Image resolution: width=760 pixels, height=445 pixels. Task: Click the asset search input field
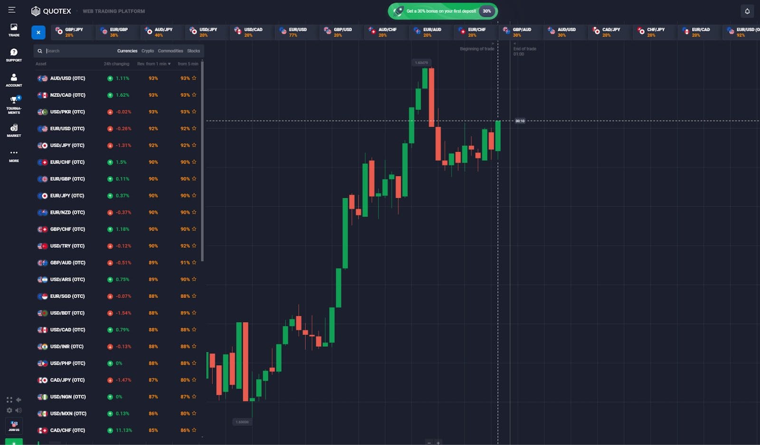click(x=78, y=51)
